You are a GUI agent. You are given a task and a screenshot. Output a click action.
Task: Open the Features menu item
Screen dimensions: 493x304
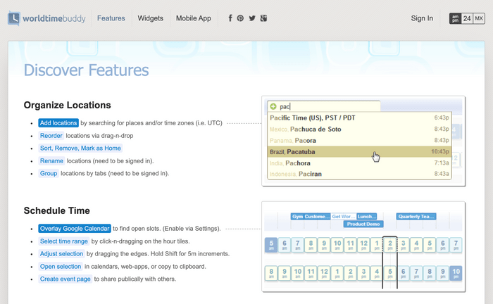[x=111, y=18]
